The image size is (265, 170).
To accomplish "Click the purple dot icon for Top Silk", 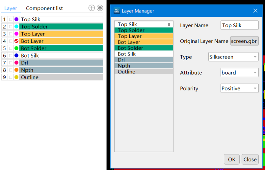I will 16,19.
